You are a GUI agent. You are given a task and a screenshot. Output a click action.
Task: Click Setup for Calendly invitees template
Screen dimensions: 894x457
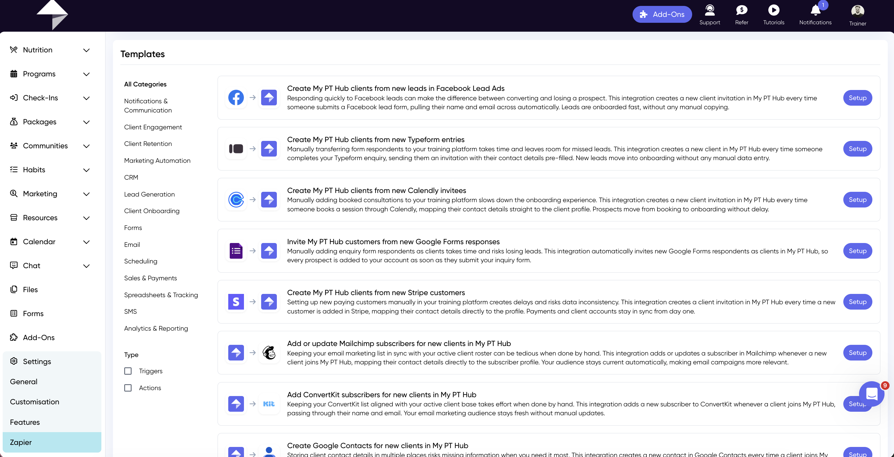point(857,199)
